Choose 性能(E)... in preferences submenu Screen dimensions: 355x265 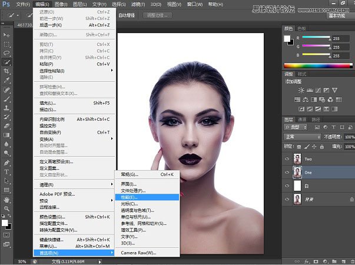[147, 197]
